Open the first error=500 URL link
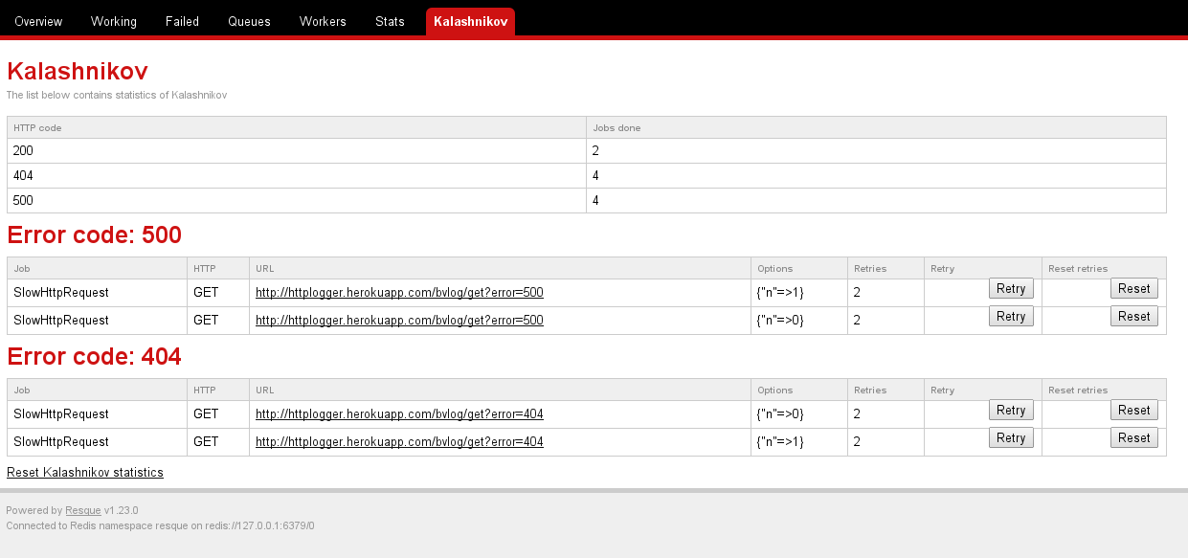This screenshot has height=558, width=1188. [399, 293]
